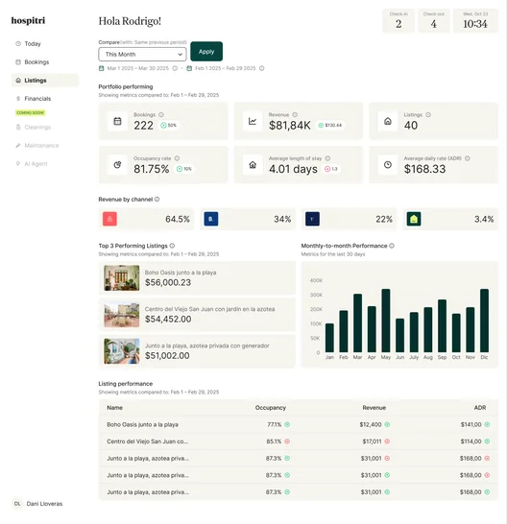The image size is (507, 524).
Task: Click the Average daily rate clock icon
Action: pyautogui.click(x=388, y=165)
